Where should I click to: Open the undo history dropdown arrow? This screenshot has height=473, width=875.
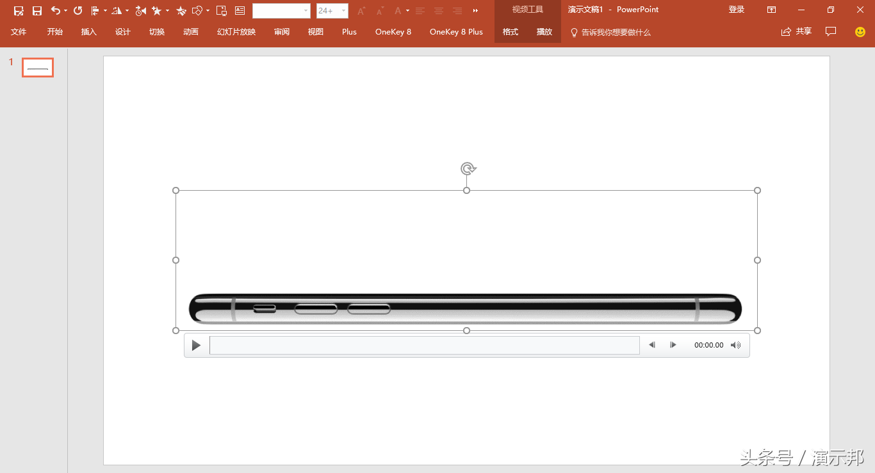65,10
